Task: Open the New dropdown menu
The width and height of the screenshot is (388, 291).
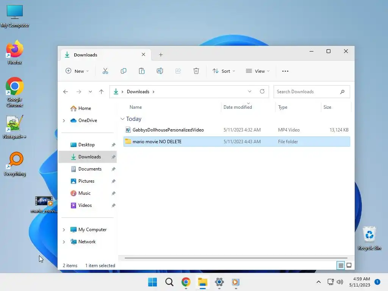Action: pyautogui.click(x=77, y=71)
